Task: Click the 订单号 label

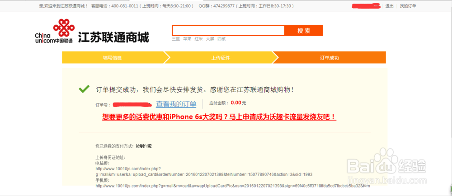Action: (x=103, y=105)
